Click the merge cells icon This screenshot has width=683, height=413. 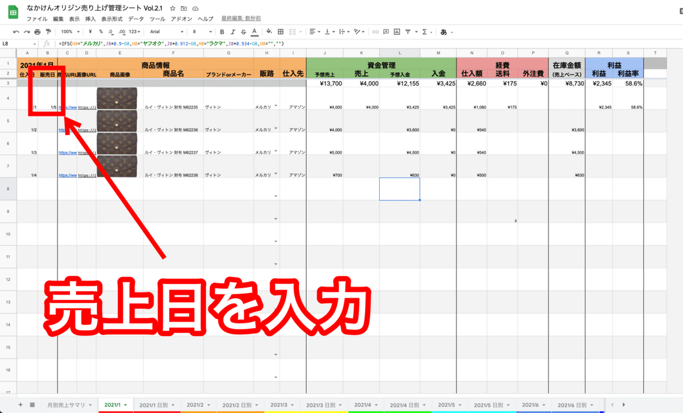(293, 32)
